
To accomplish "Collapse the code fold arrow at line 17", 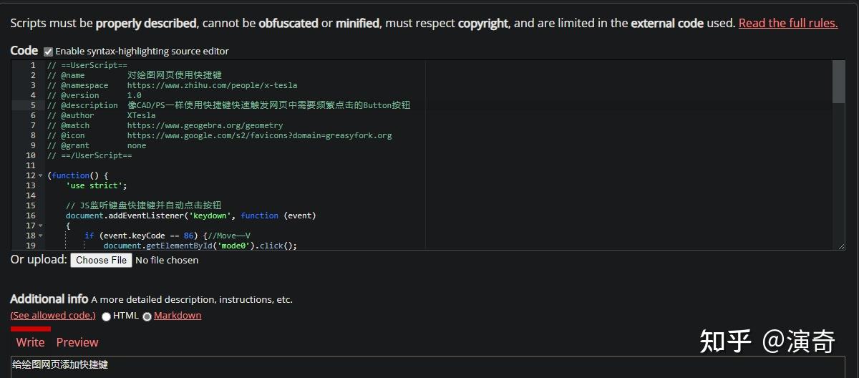I will point(40,226).
